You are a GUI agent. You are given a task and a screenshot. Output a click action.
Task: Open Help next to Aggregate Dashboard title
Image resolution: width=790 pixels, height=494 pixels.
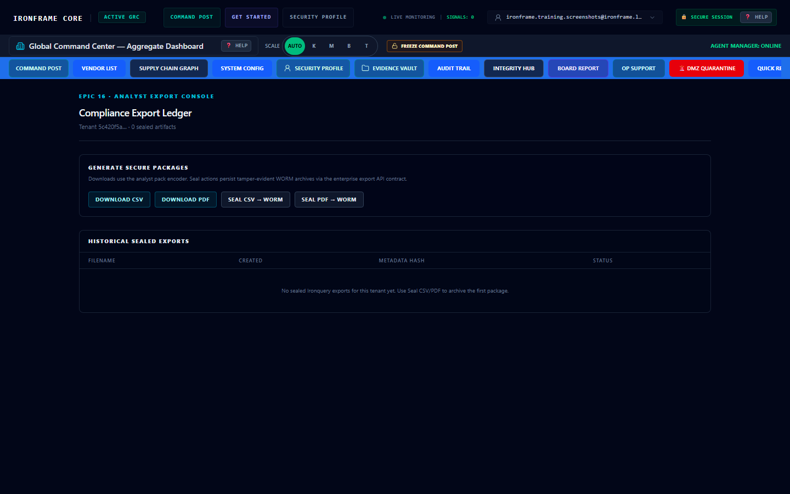click(x=236, y=46)
